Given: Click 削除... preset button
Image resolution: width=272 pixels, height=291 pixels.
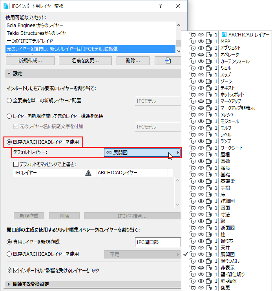Looking at the screenshot, I should coord(133,61).
